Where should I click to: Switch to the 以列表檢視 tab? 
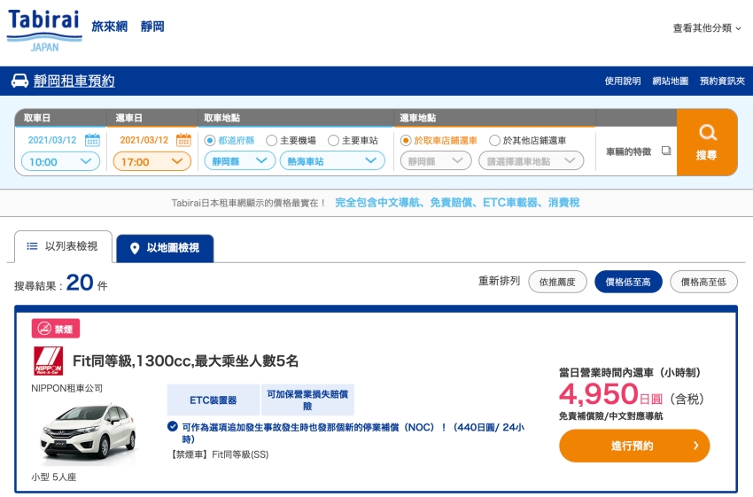(64, 246)
